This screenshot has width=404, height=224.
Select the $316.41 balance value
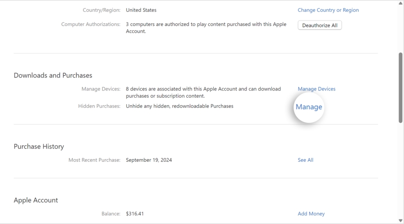[135, 214]
